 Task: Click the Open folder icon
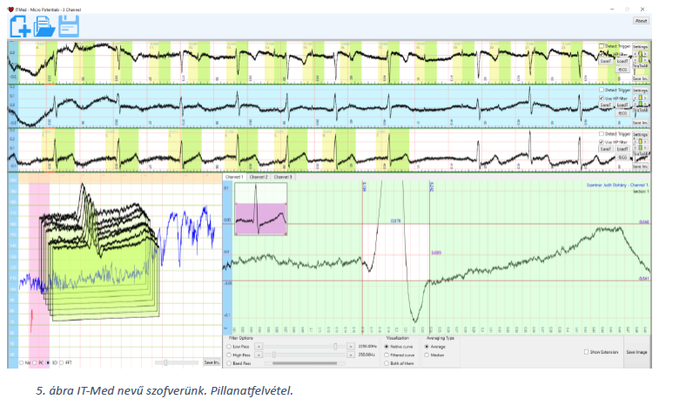pyautogui.click(x=44, y=26)
